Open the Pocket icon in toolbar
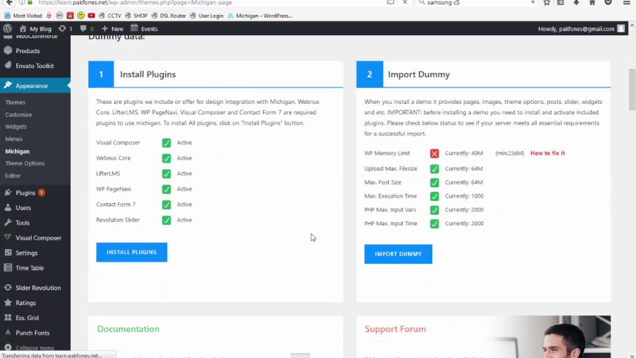The image size is (636, 358). (608, 2)
